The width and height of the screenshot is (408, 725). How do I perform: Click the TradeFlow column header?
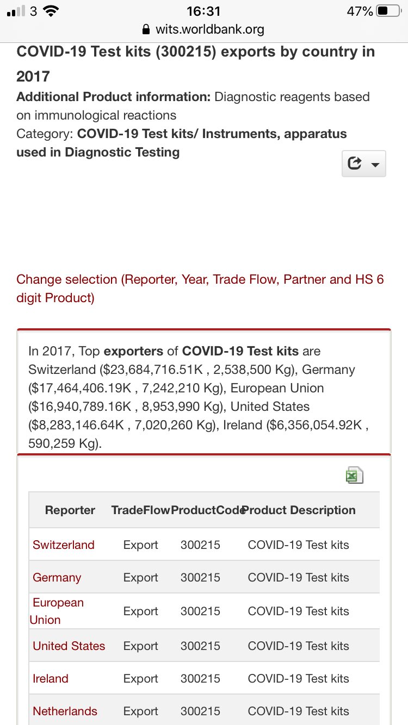140,510
